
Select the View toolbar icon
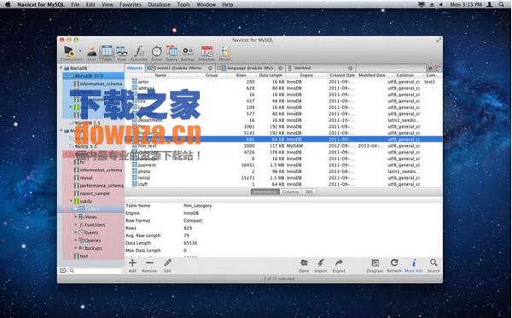click(121, 53)
